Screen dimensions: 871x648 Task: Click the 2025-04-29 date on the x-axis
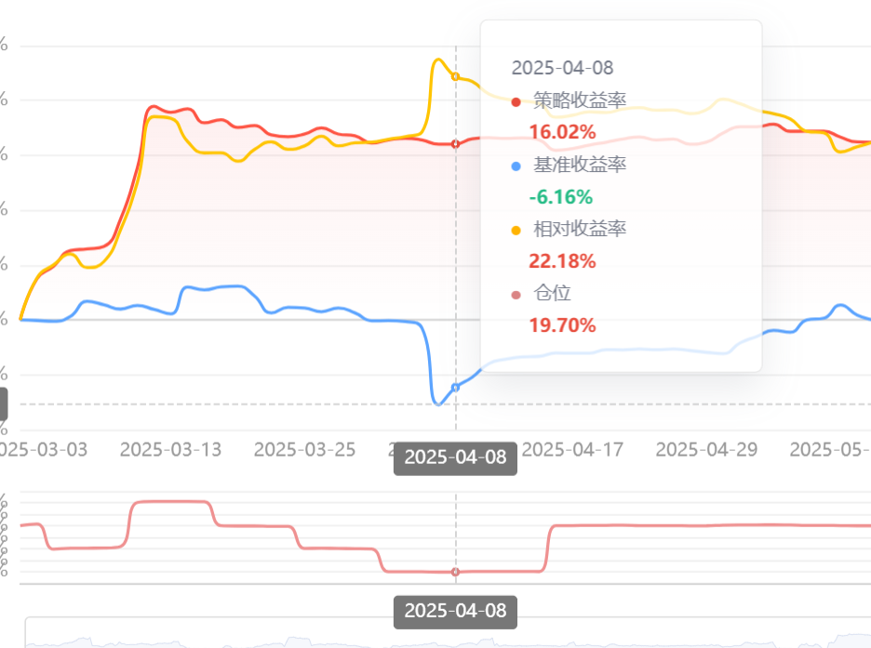(706, 450)
